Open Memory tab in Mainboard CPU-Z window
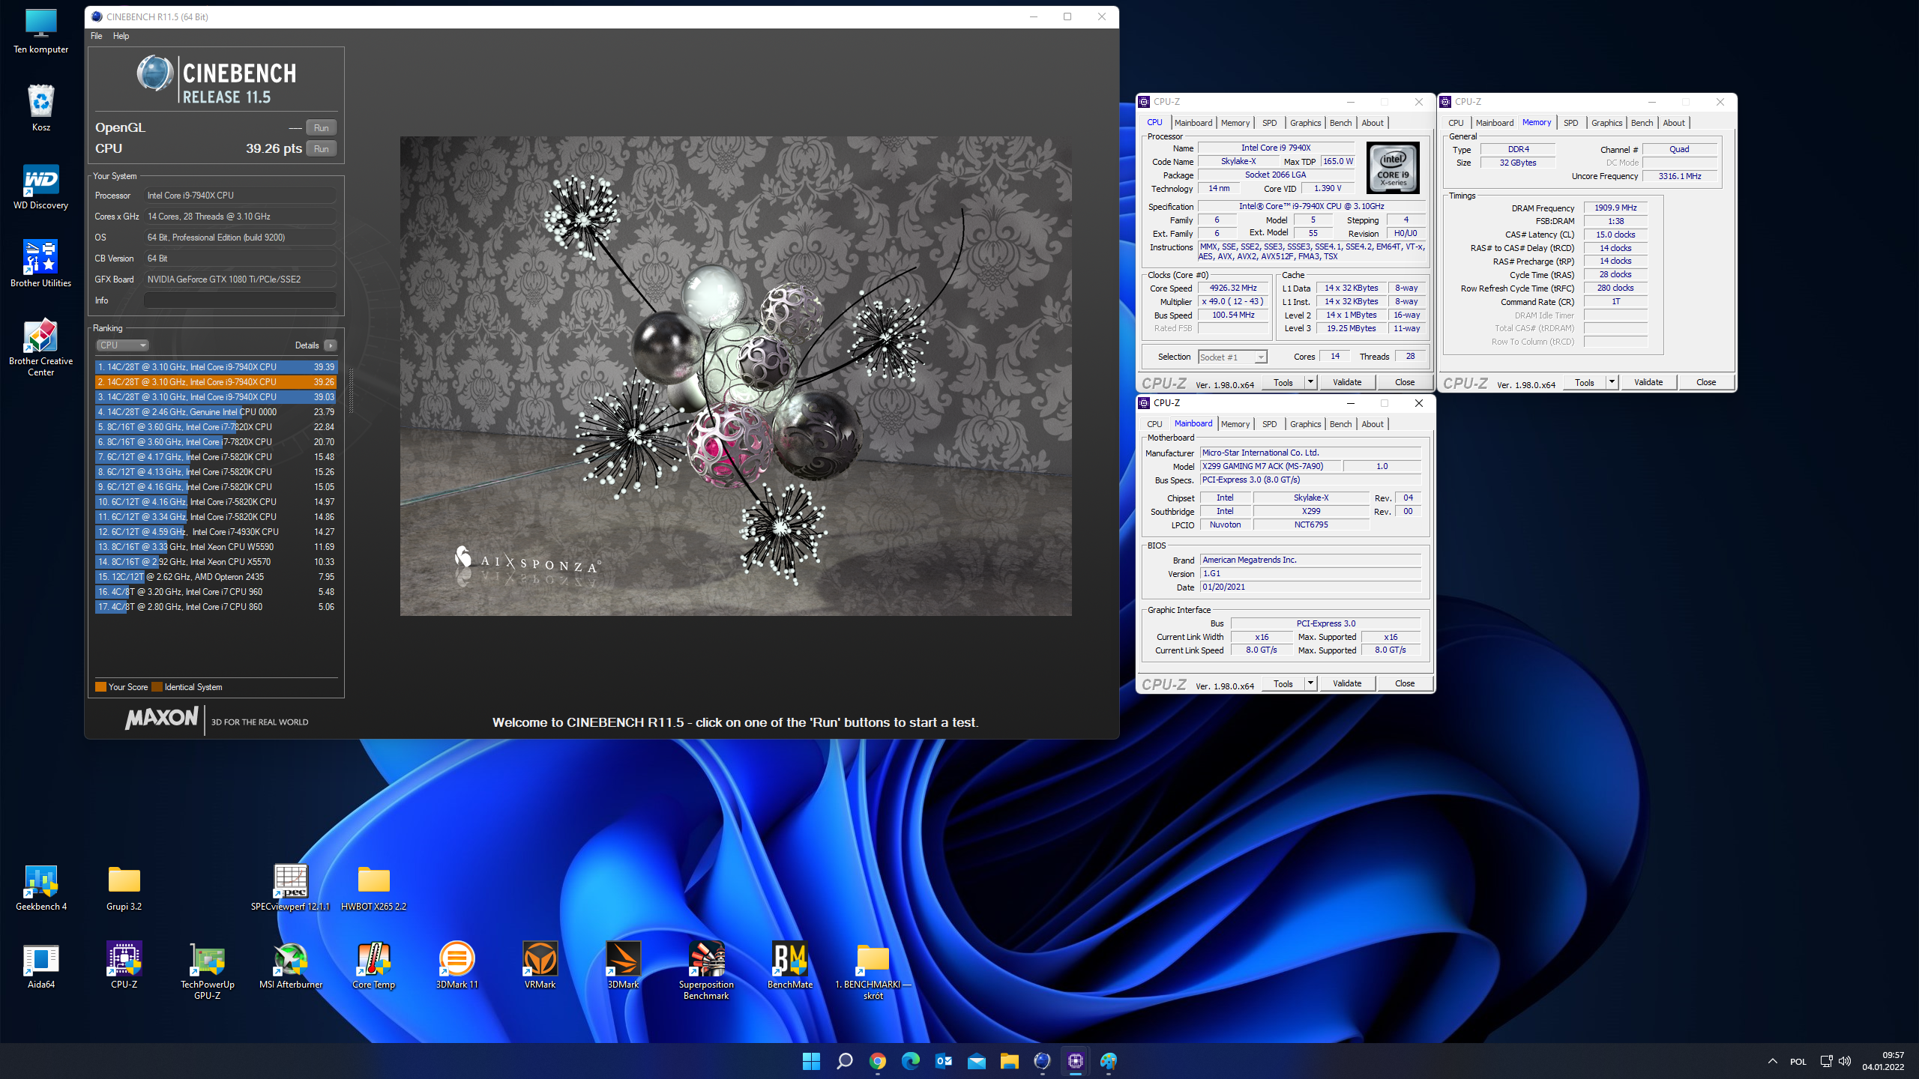The image size is (1919, 1079). point(1235,424)
